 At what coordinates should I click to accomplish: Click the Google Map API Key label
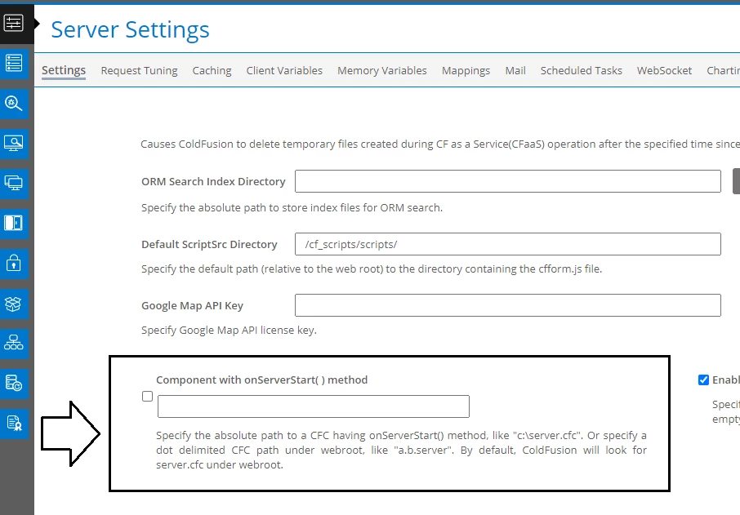tap(192, 305)
